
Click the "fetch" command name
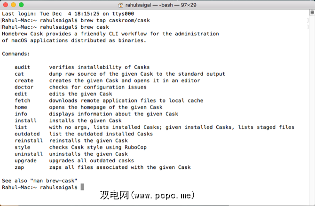[22, 100]
